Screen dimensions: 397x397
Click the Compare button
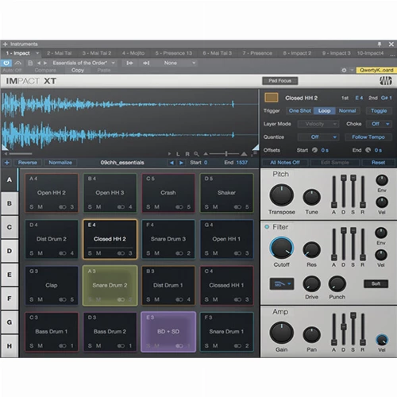coord(45,70)
